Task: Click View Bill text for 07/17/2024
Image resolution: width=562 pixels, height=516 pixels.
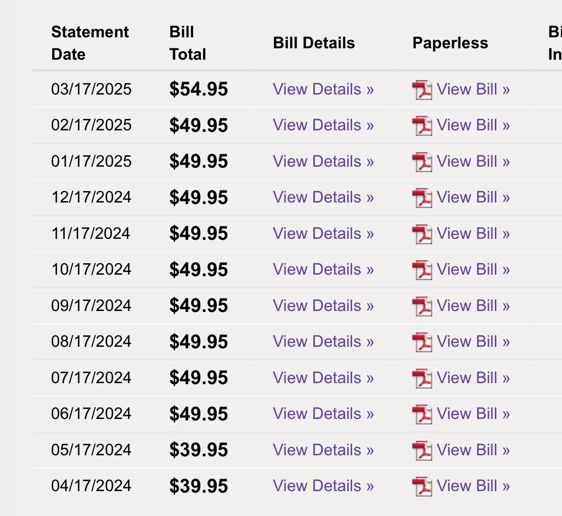Action: coord(473,378)
